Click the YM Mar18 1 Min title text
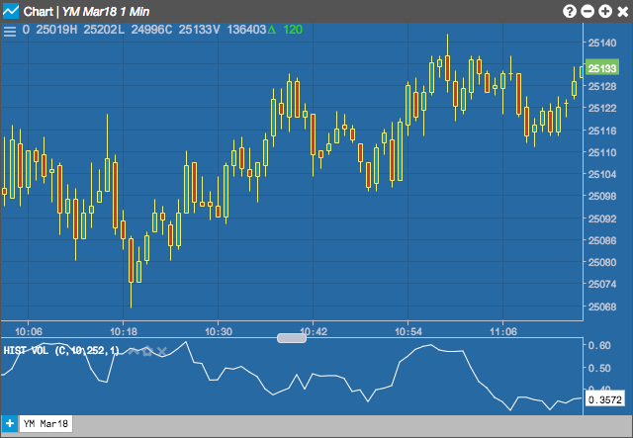This screenshot has width=633, height=438. 106,11
